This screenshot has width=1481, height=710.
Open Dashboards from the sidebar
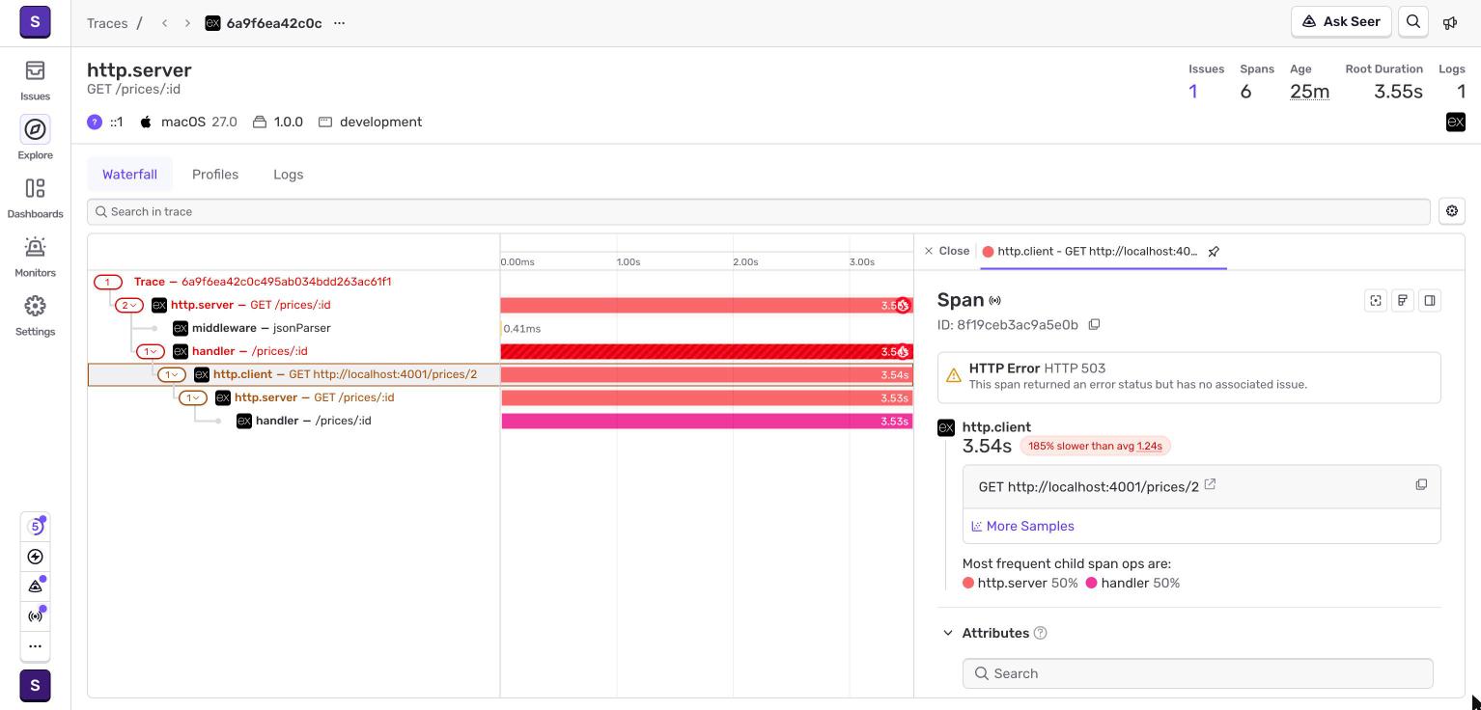pos(35,198)
